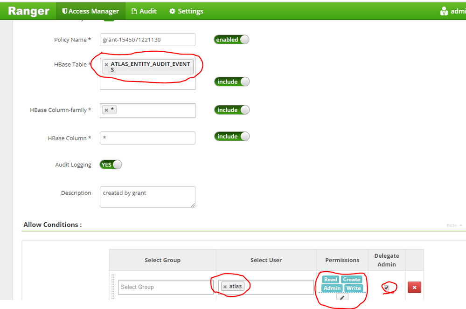466x309 pixels.
Task: Edit the Description text area
Action: point(147,197)
